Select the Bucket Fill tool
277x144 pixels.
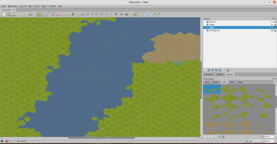pos(48,14)
